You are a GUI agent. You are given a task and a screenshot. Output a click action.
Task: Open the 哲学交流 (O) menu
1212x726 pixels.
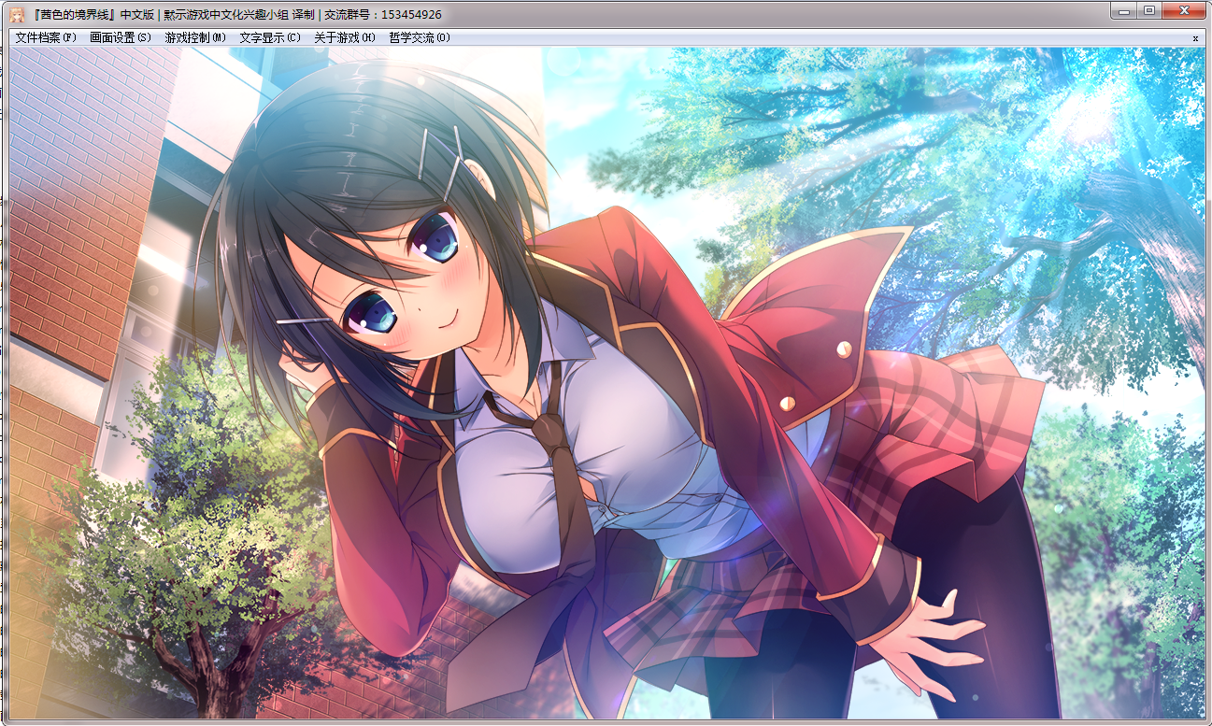point(419,38)
